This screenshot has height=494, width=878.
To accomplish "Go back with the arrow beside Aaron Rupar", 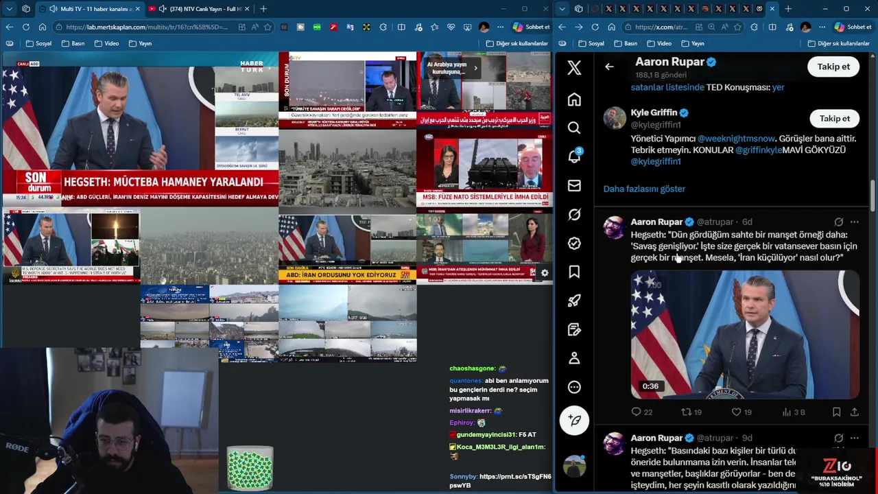I will [609, 67].
